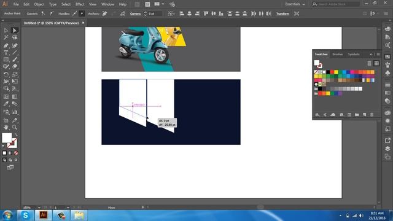Select the Line Segment tool

(15, 53)
